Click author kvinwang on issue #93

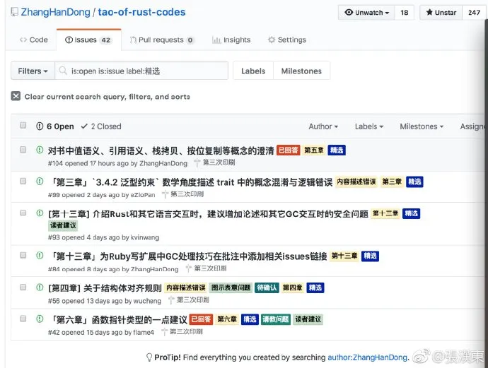click(145, 237)
